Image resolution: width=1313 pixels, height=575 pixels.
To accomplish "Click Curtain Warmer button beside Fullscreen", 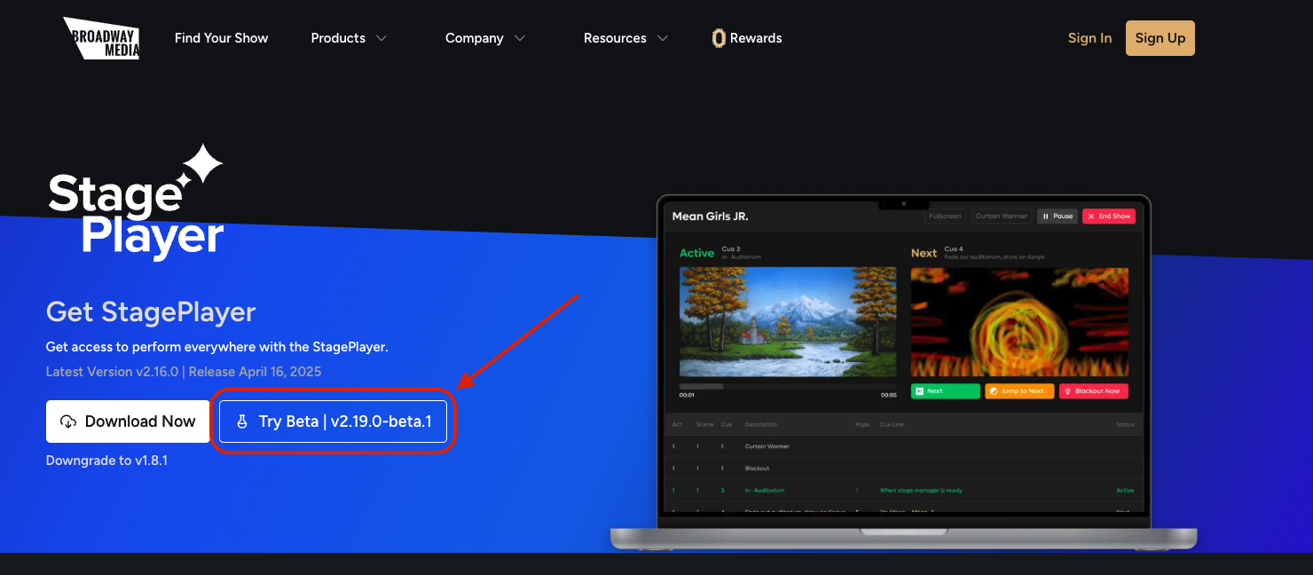I will (1001, 216).
